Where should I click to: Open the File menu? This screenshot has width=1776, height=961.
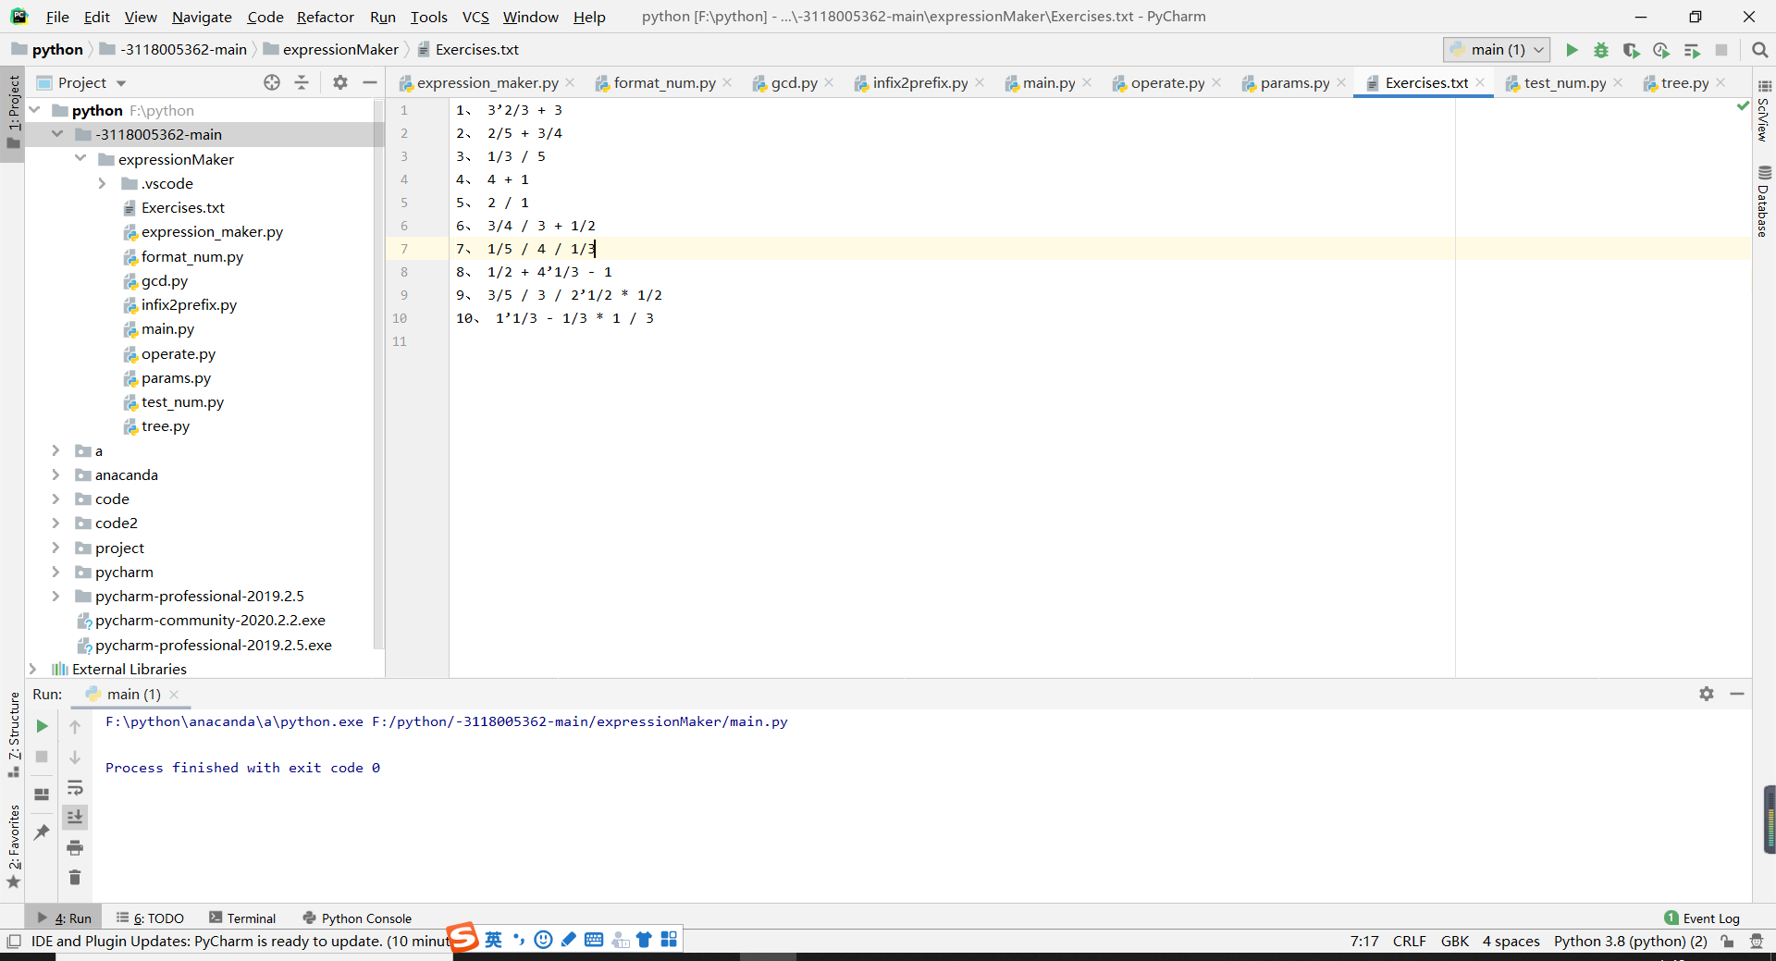57,17
